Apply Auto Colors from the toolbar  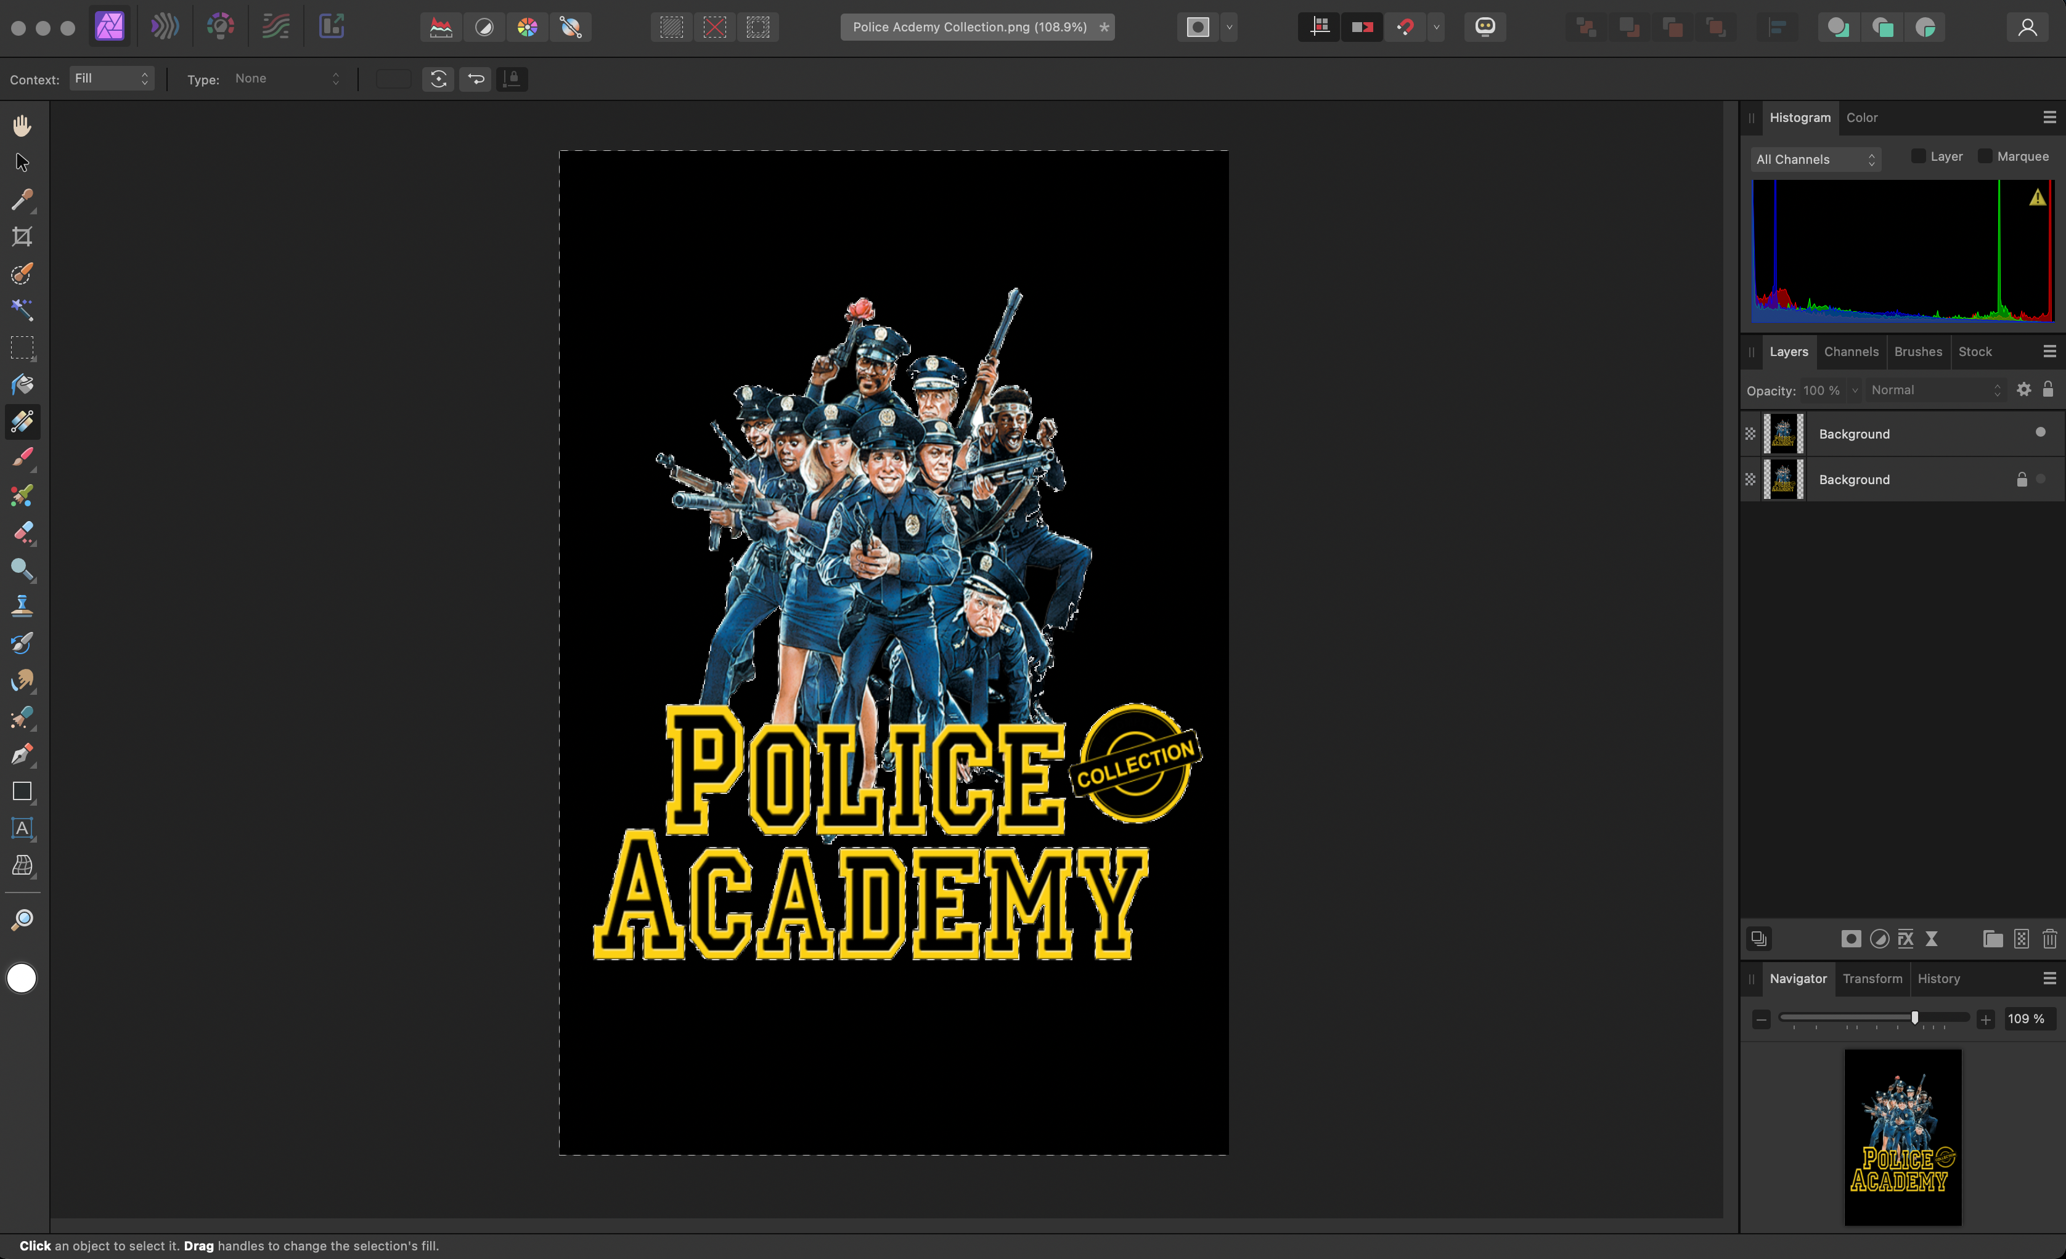[528, 28]
